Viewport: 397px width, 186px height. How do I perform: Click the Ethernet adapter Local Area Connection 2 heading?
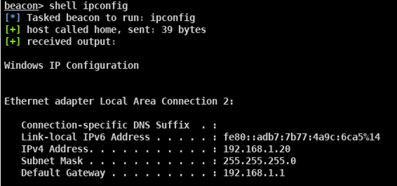[x=119, y=102]
